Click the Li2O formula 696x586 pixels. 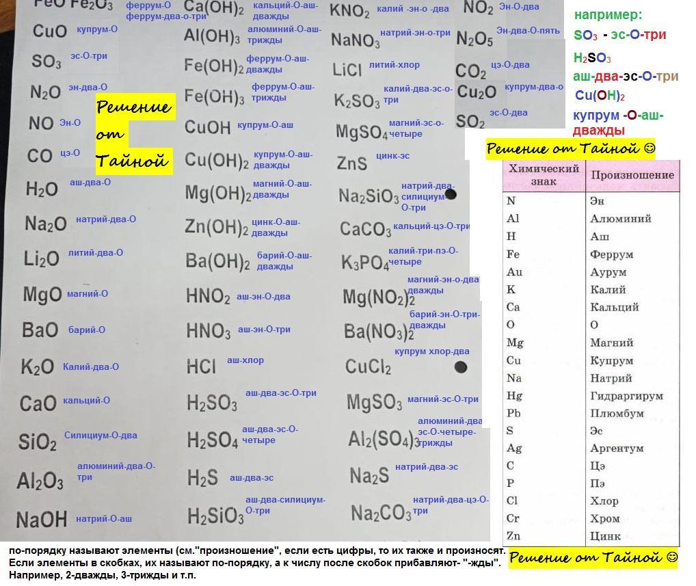click(x=41, y=258)
